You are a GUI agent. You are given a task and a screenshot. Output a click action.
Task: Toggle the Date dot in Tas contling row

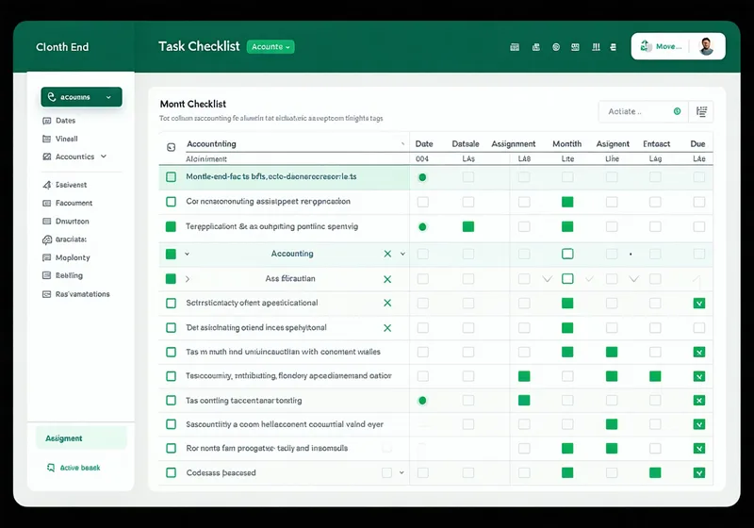(422, 401)
